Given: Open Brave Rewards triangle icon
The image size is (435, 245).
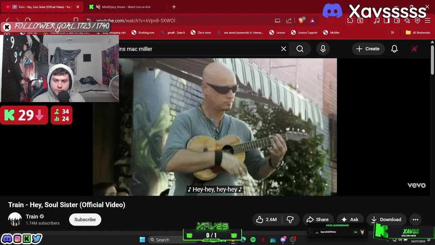Looking at the screenshot, I should tap(312, 20).
